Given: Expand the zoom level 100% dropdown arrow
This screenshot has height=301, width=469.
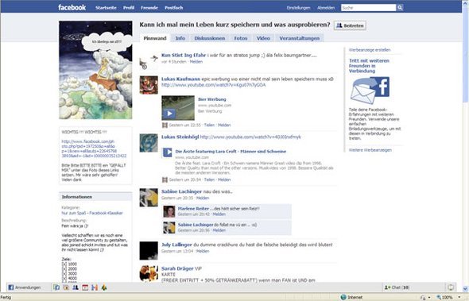Looking at the screenshot, I should [x=459, y=297].
